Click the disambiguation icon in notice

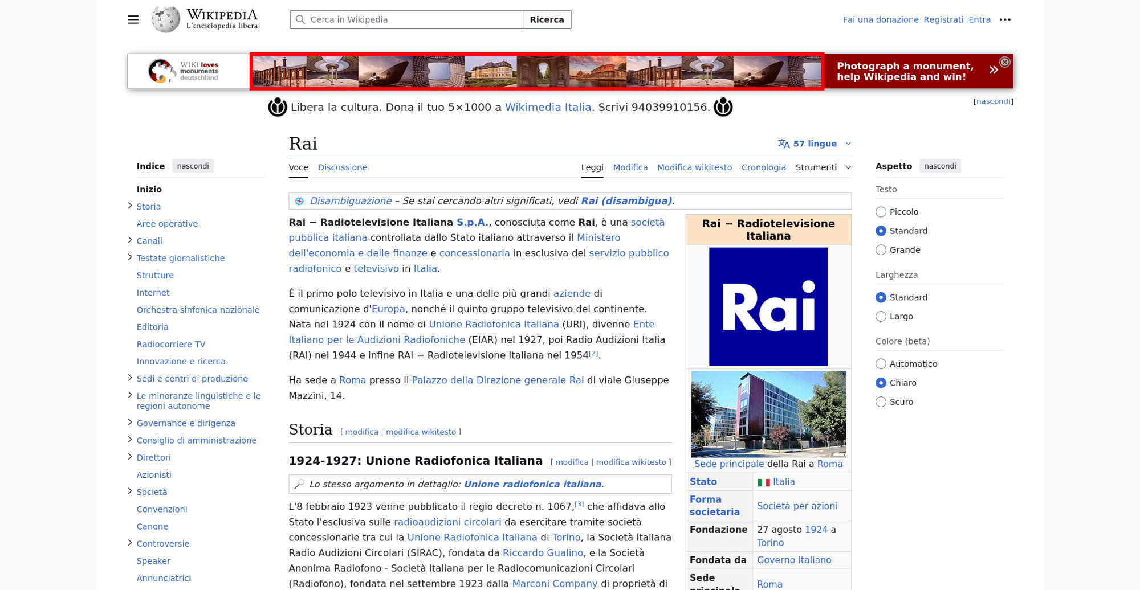(299, 201)
